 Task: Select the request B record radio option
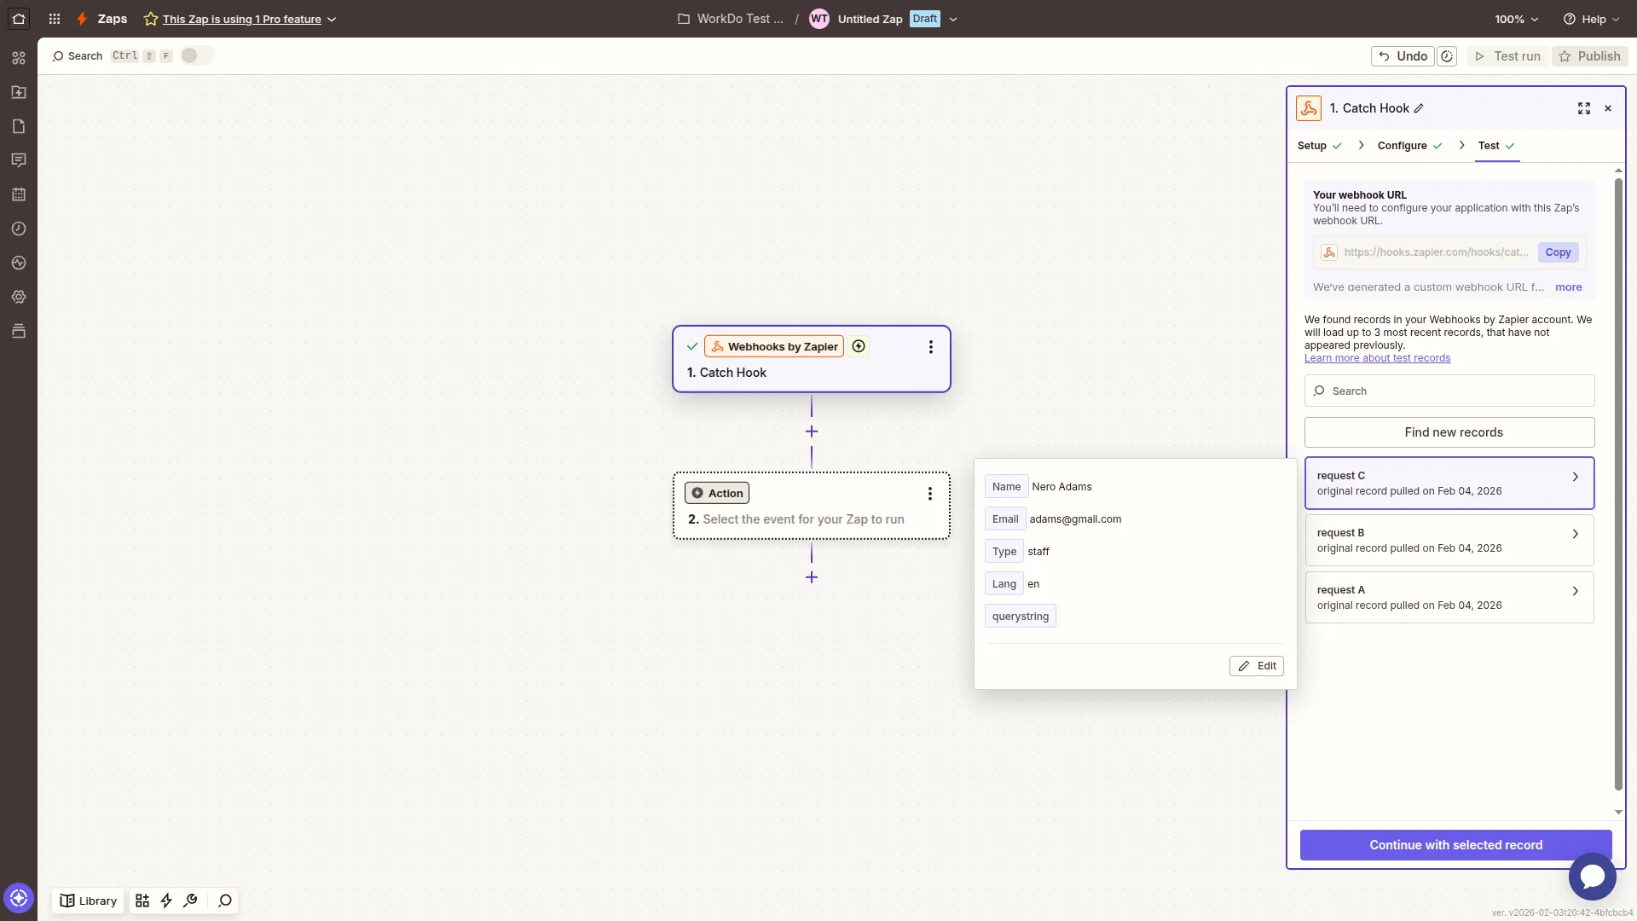pos(1449,540)
